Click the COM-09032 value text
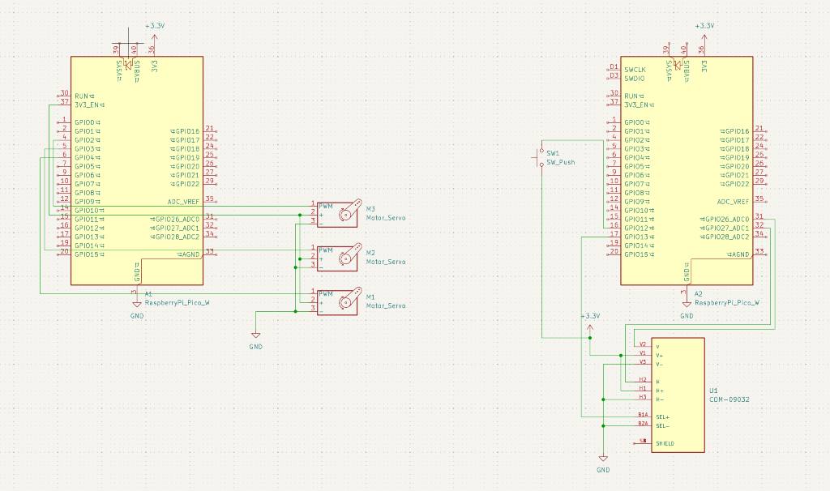This screenshot has height=491, width=830. [x=730, y=399]
